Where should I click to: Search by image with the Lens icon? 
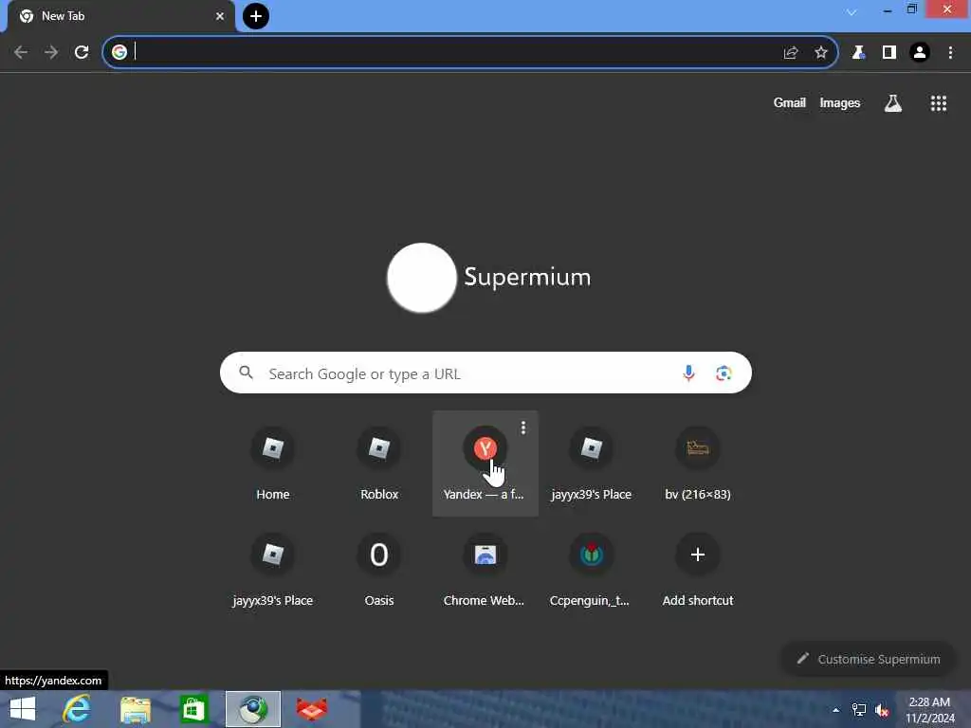(724, 373)
